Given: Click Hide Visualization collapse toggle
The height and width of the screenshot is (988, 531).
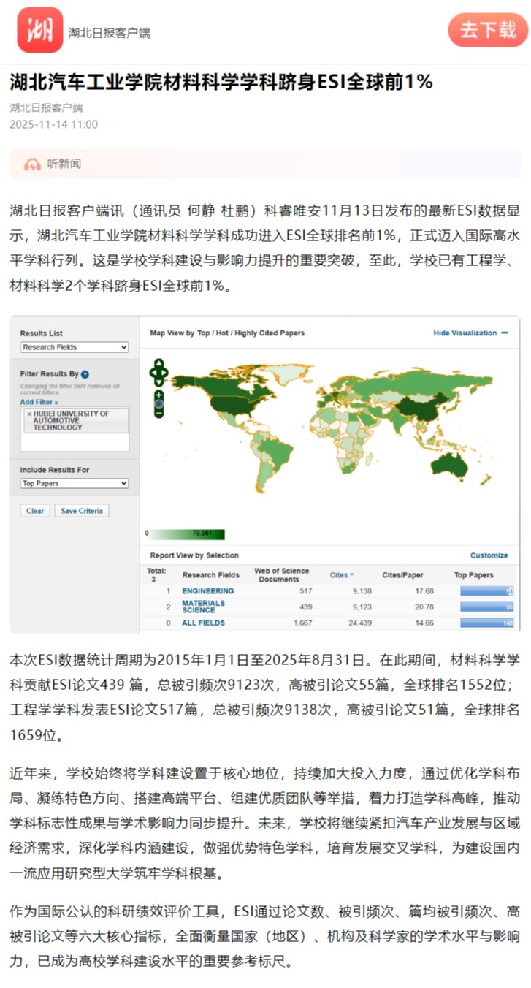Looking at the screenshot, I should tap(470, 333).
